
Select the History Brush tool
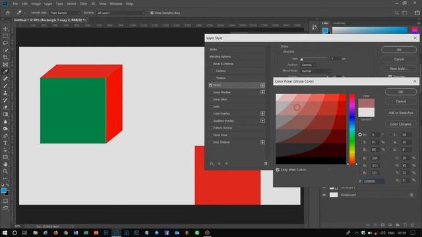coord(5,100)
